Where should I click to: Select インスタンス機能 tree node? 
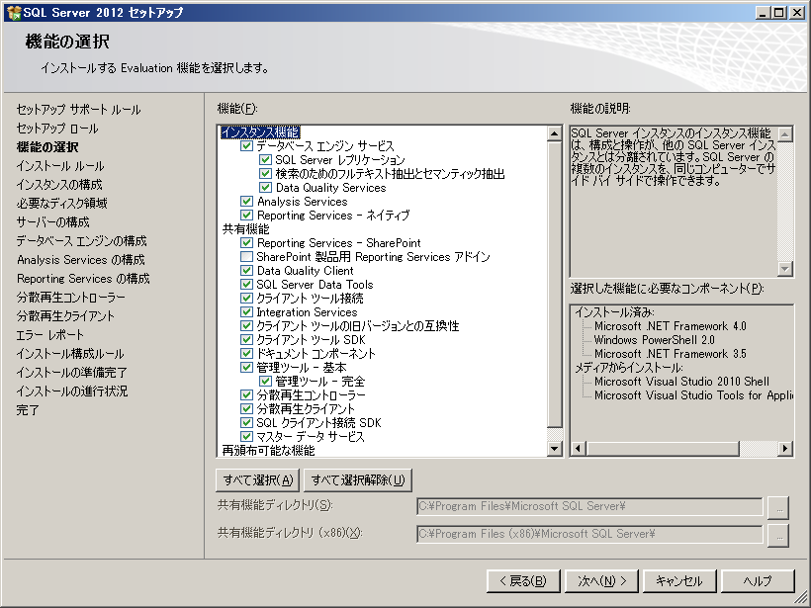coord(259,131)
